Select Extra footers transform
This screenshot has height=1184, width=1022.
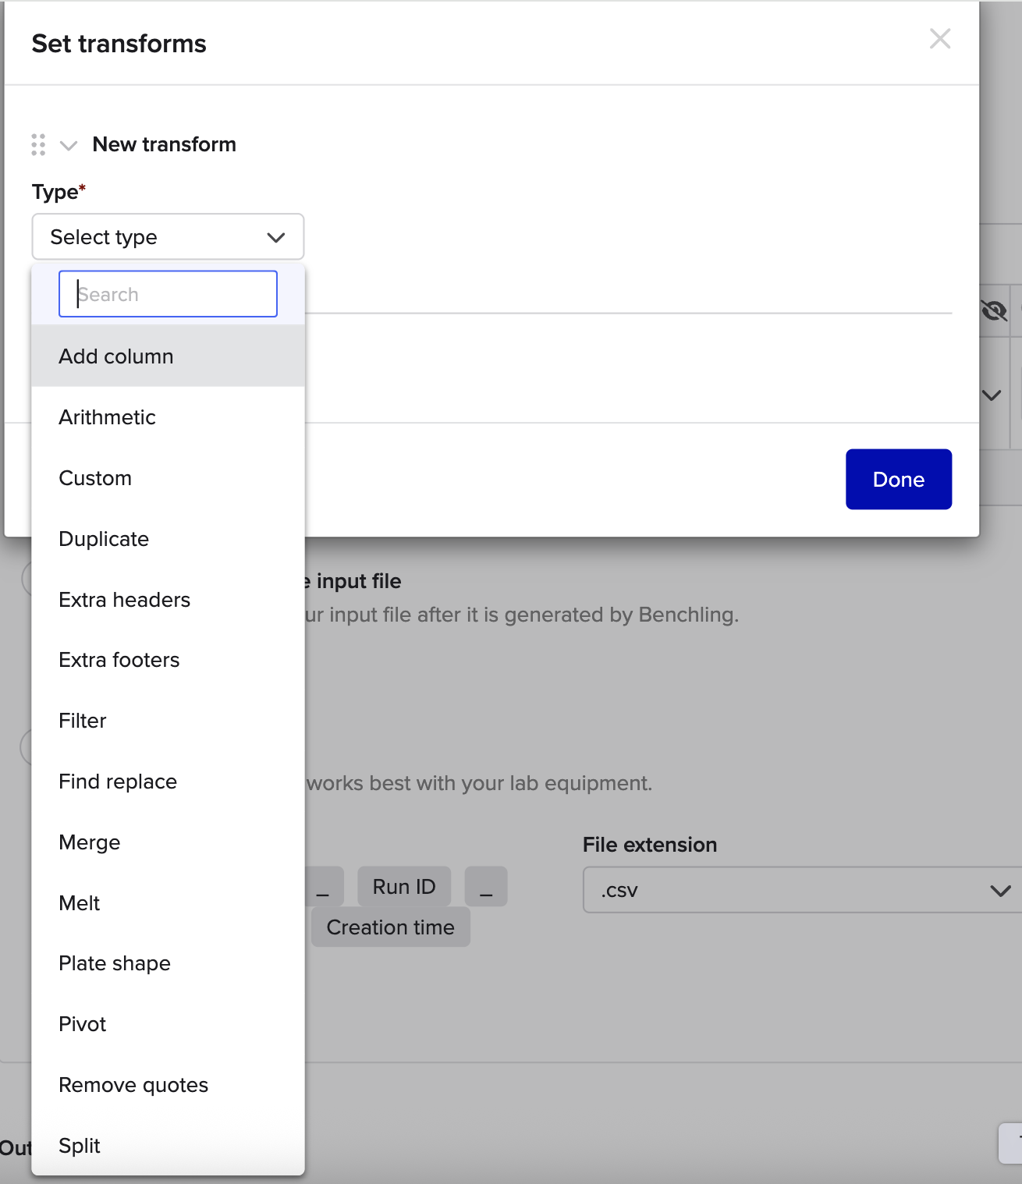119,660
